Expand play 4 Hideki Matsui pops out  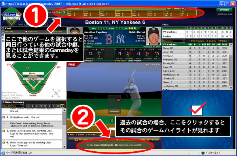tap(4, 143)
